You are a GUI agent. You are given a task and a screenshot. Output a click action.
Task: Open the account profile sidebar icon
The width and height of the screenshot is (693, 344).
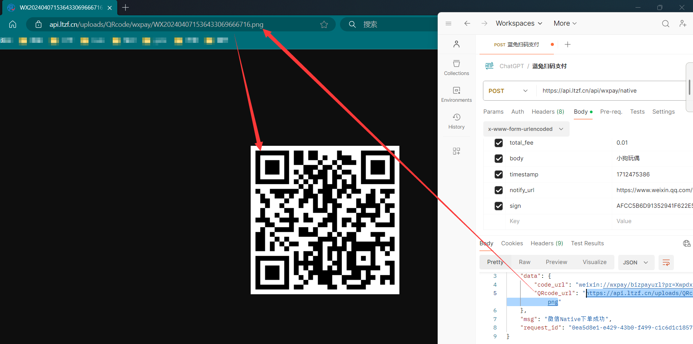(x=457, y=44)
